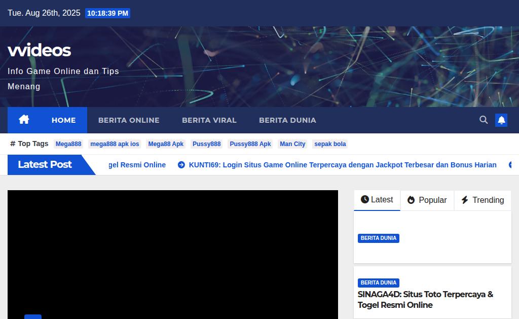Click BERITA DUNIA badge above SINAGA4D article
This screenshot has height=319, width=519.
click(378, 282)
